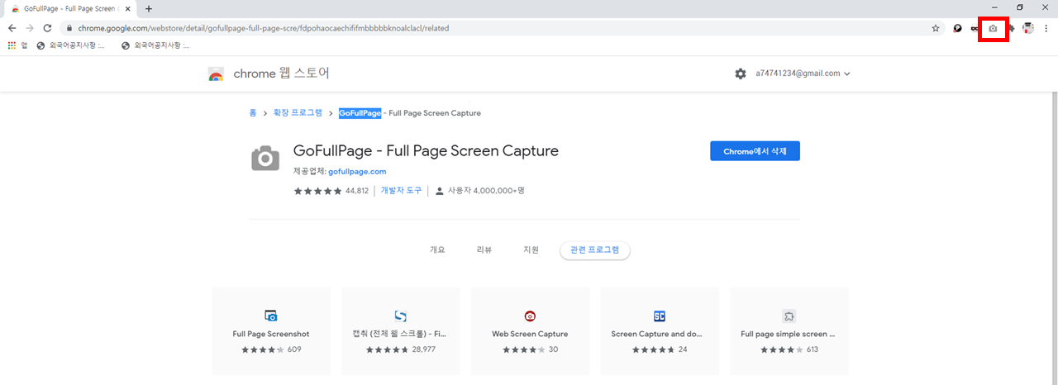Image resolution: width=1058 pixels, height=385 pixels.
Task: Click the GoFullPage camera extension icon in toolbar
Action: coord(993,28)
